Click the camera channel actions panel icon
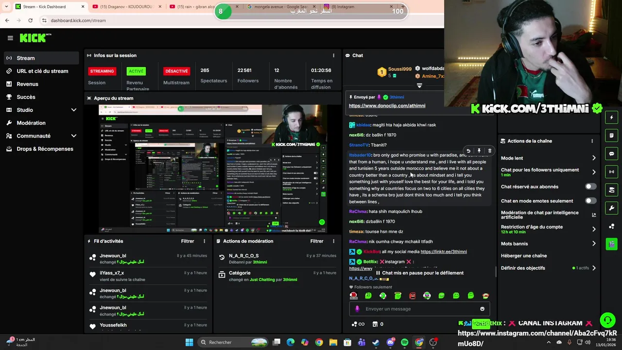622x350 pixels. pos(611,190)
